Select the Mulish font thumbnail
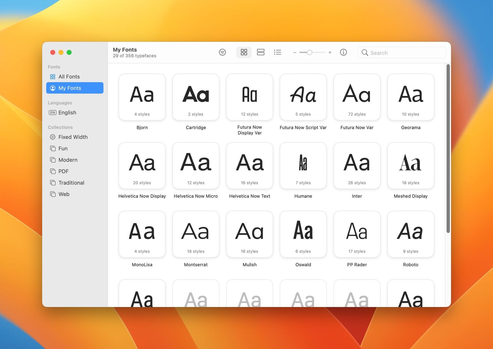The height and width of the screenshot is (349, 493). pyautogui.click(x=250, y=234)
